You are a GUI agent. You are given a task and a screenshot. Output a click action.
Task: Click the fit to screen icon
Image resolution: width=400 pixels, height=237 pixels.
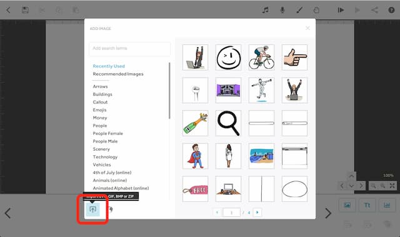(392, 186)
